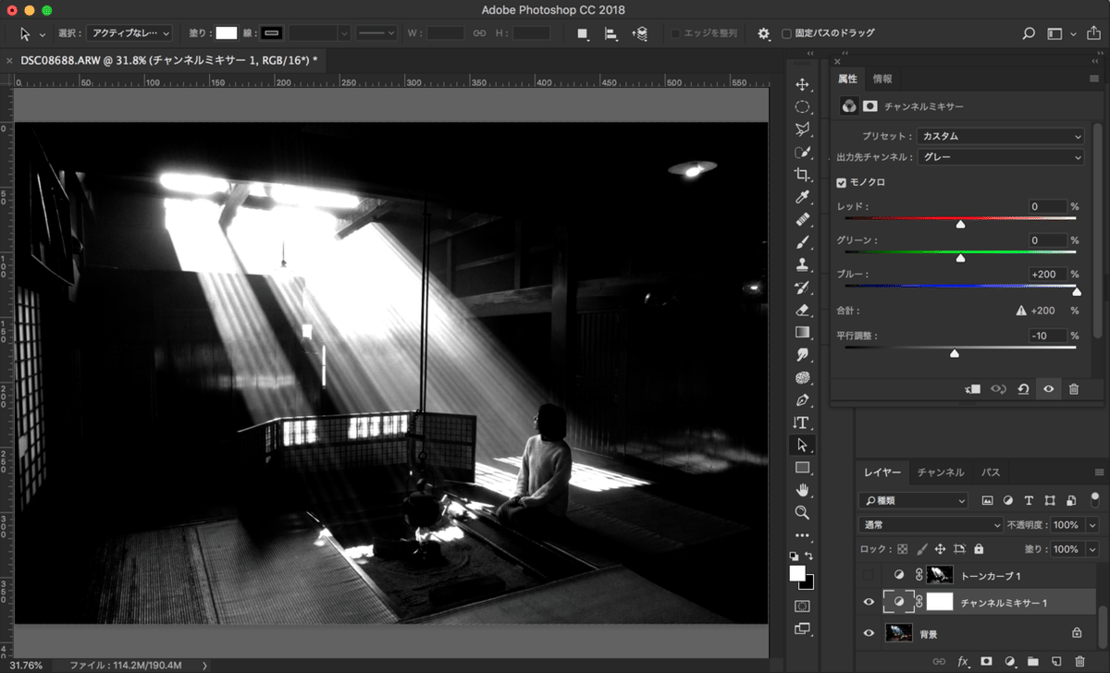Clip adjustment to the layer below
The height and width of the screenshot is (673, 1110).
(972, 389)
